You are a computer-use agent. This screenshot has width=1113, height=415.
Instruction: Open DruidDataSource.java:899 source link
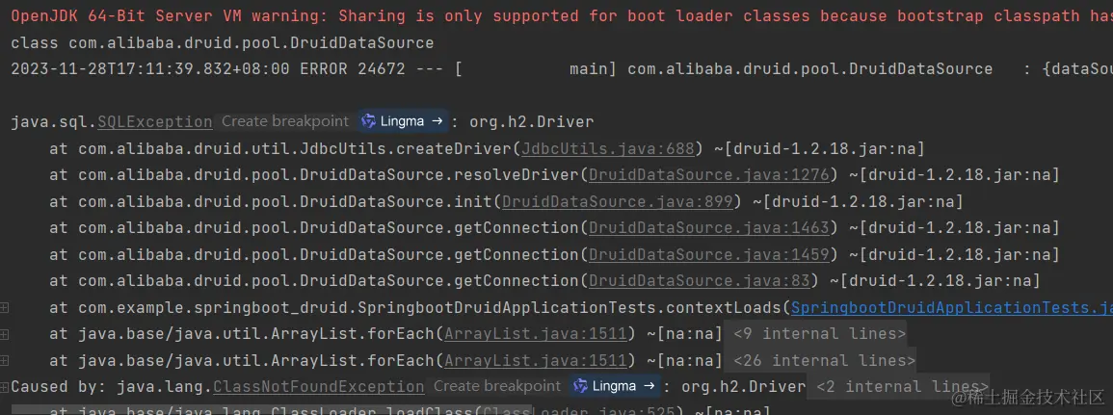pyautogui.click(x=618, y=202)
